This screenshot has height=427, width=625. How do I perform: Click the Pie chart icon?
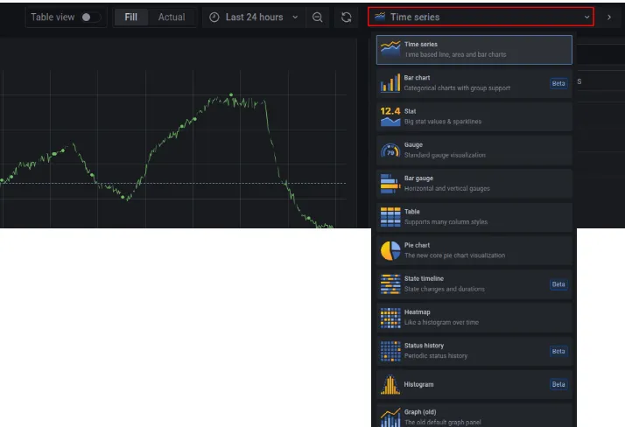click(x=390, y=250)
